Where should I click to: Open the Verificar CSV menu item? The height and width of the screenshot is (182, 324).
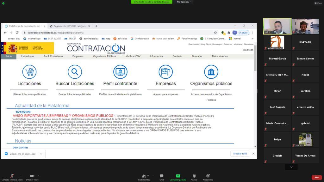pyautogui.click(x=133, y=56)
